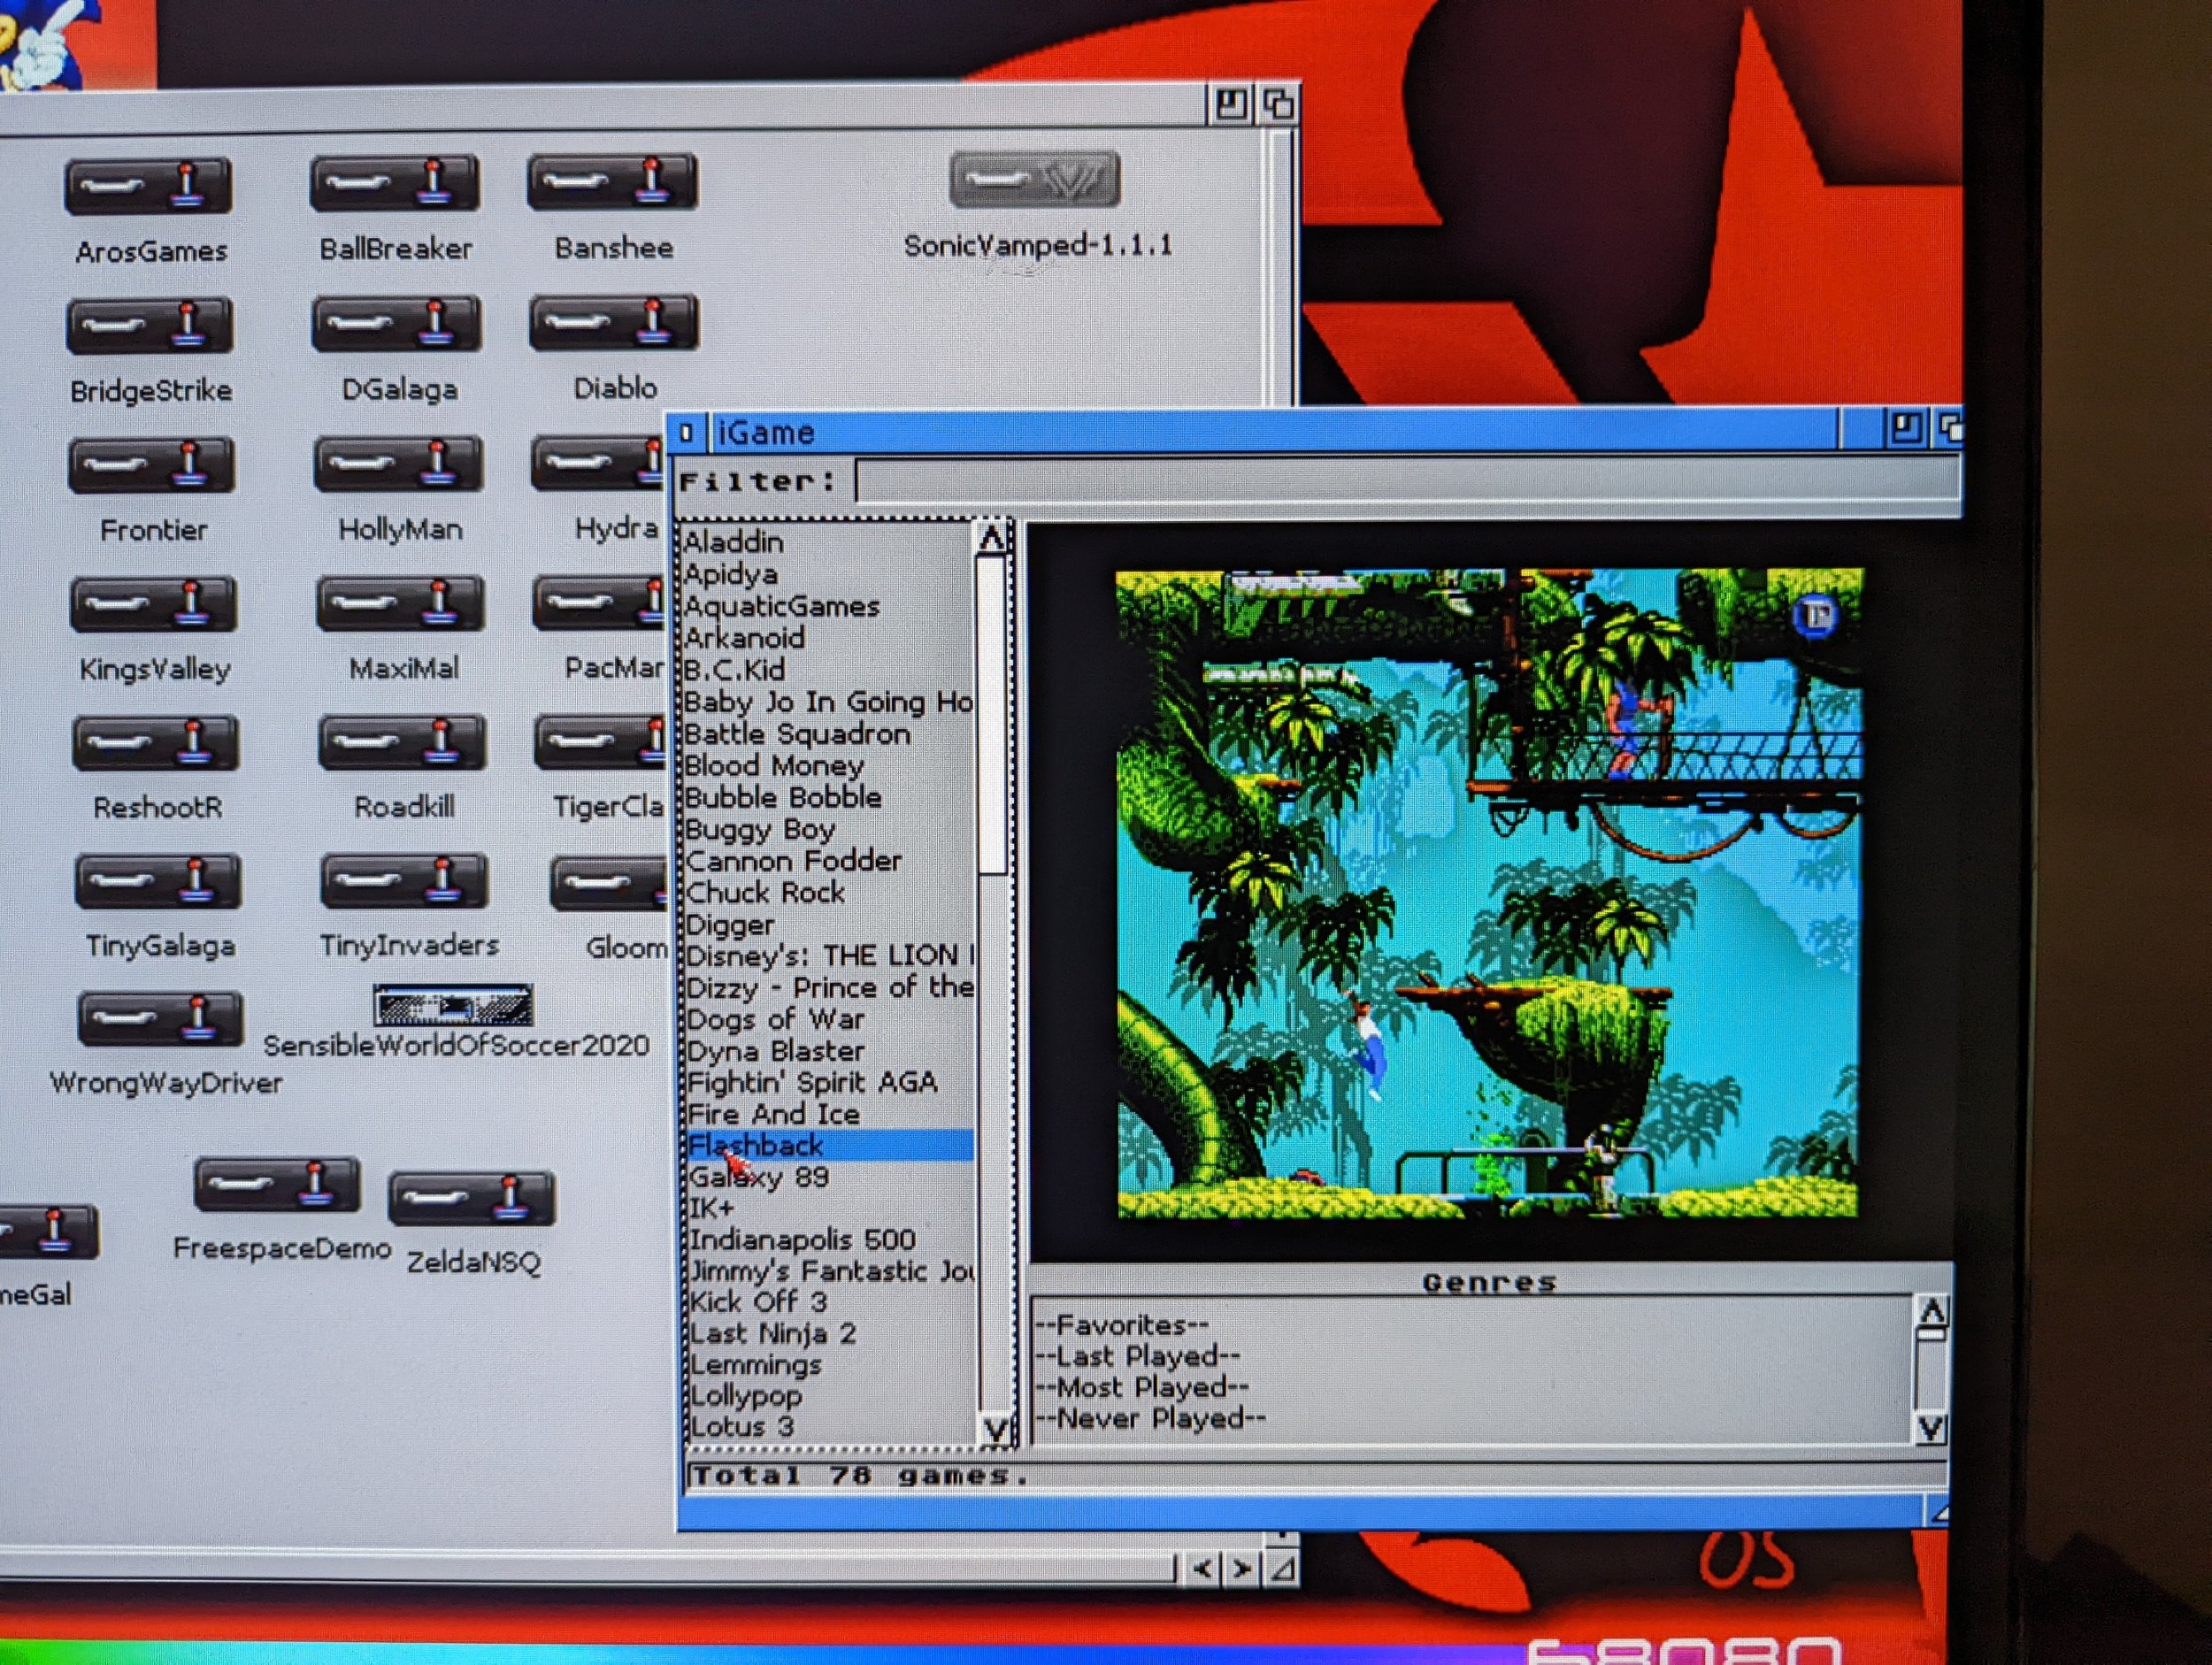Open the SensibleWorldOfSoccer2020 icon
The height and width of the screenshot is (1665, 2212).
453,1005
